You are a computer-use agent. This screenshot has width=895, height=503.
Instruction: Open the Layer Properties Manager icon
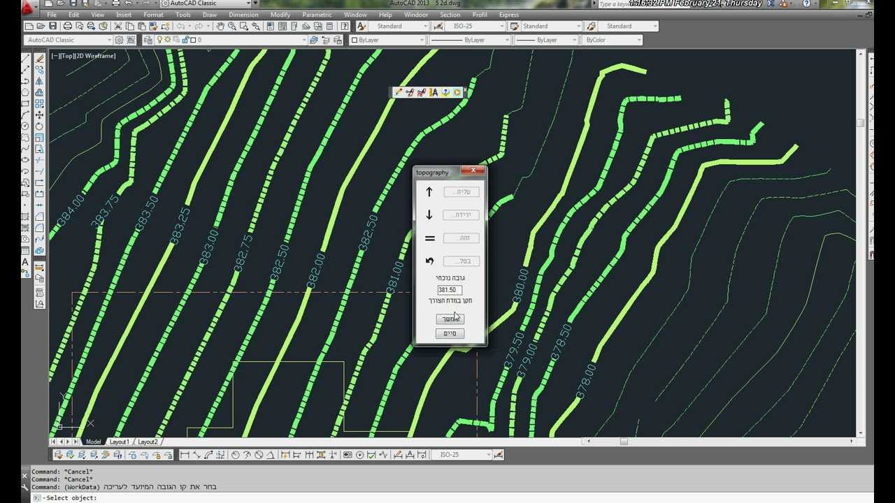tap(148, 40)
